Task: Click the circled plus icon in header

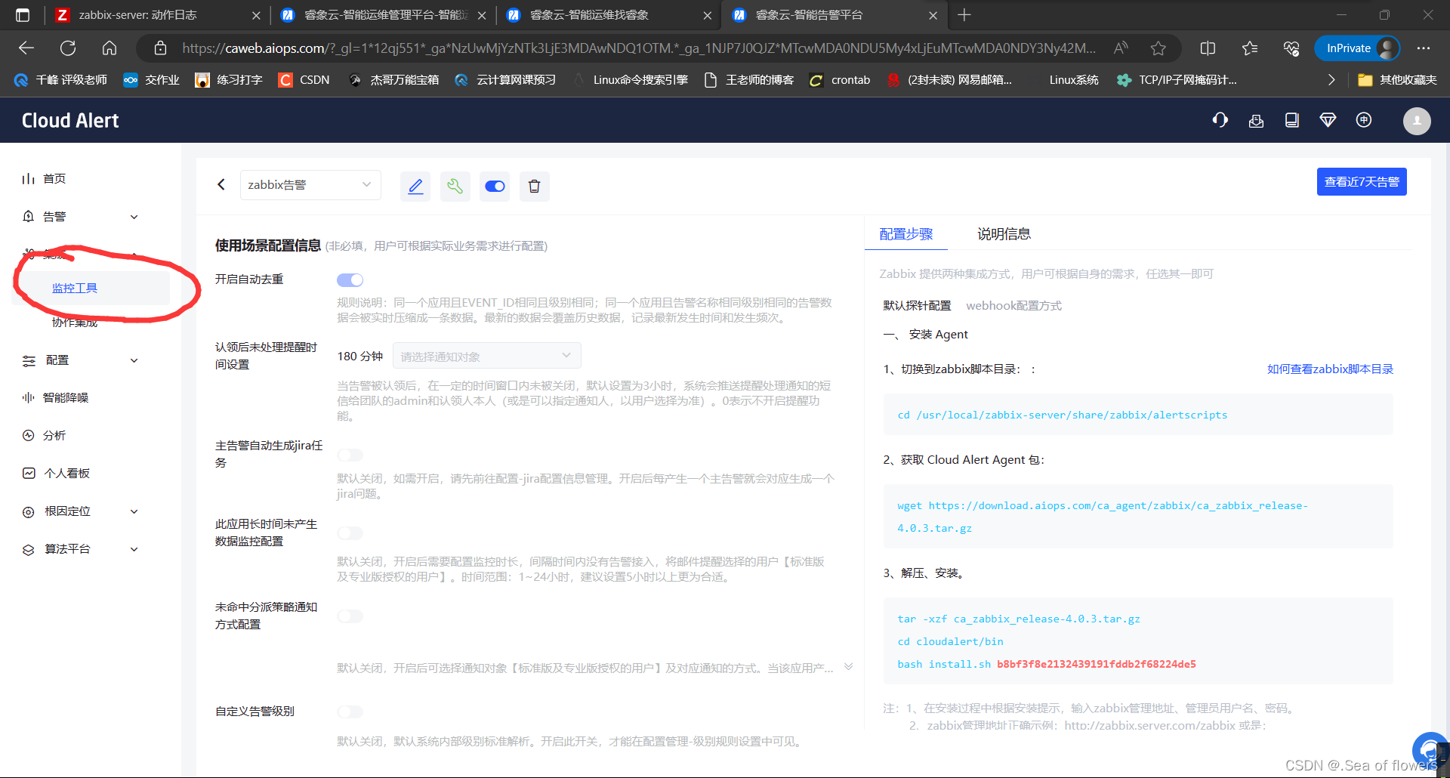Action: (x=1364, y=120)
